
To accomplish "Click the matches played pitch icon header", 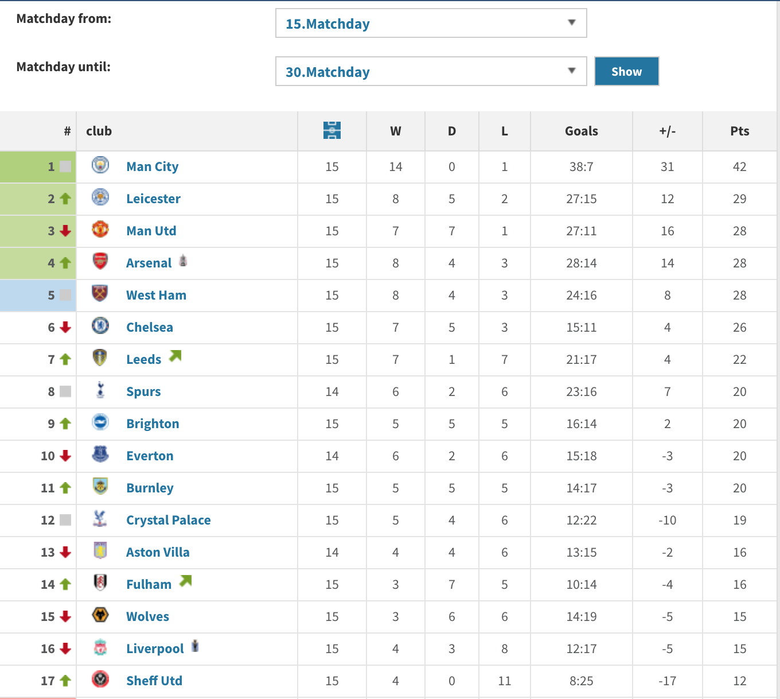I will (x=332, y=130).
